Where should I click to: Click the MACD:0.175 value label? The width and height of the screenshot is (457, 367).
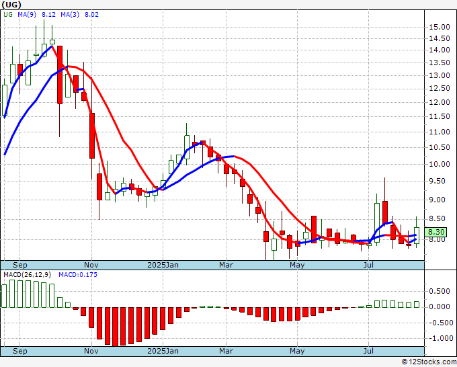tap(78, 275)
